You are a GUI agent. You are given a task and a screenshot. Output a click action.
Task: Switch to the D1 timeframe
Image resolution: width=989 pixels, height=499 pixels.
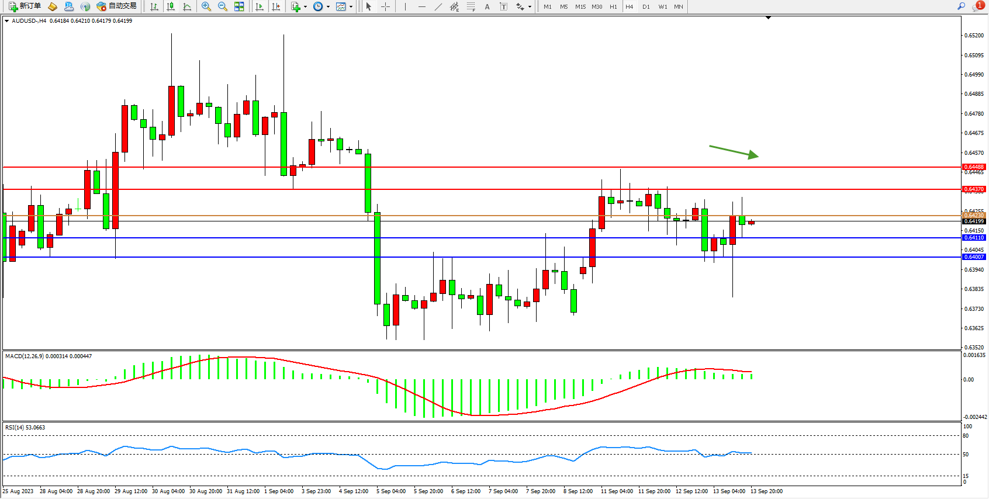tap(646, 6)
